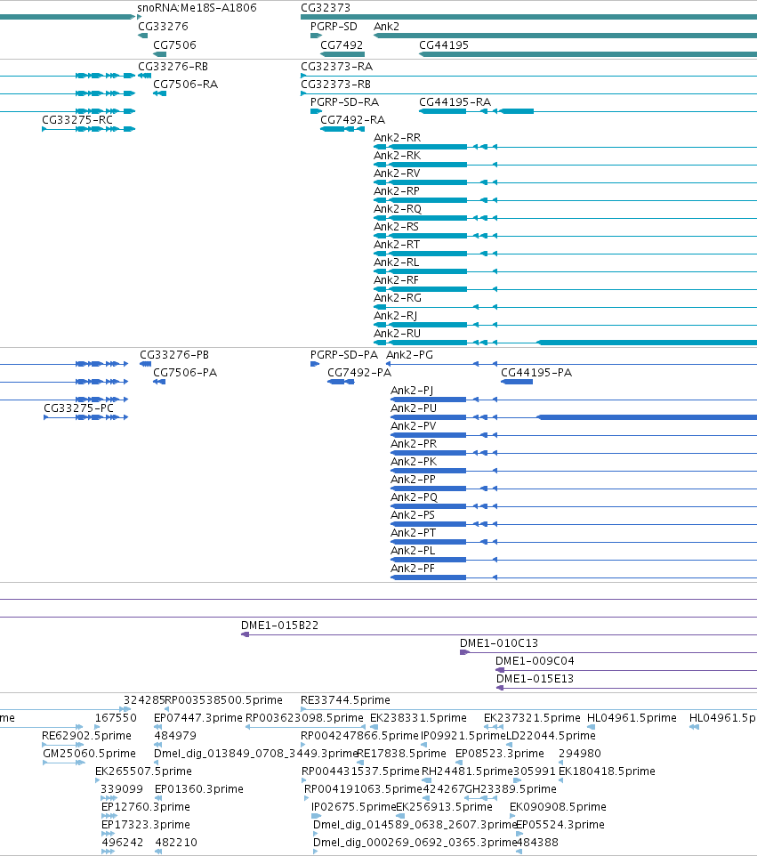Click the Ank2-RT transcript label

click(397, 244)
